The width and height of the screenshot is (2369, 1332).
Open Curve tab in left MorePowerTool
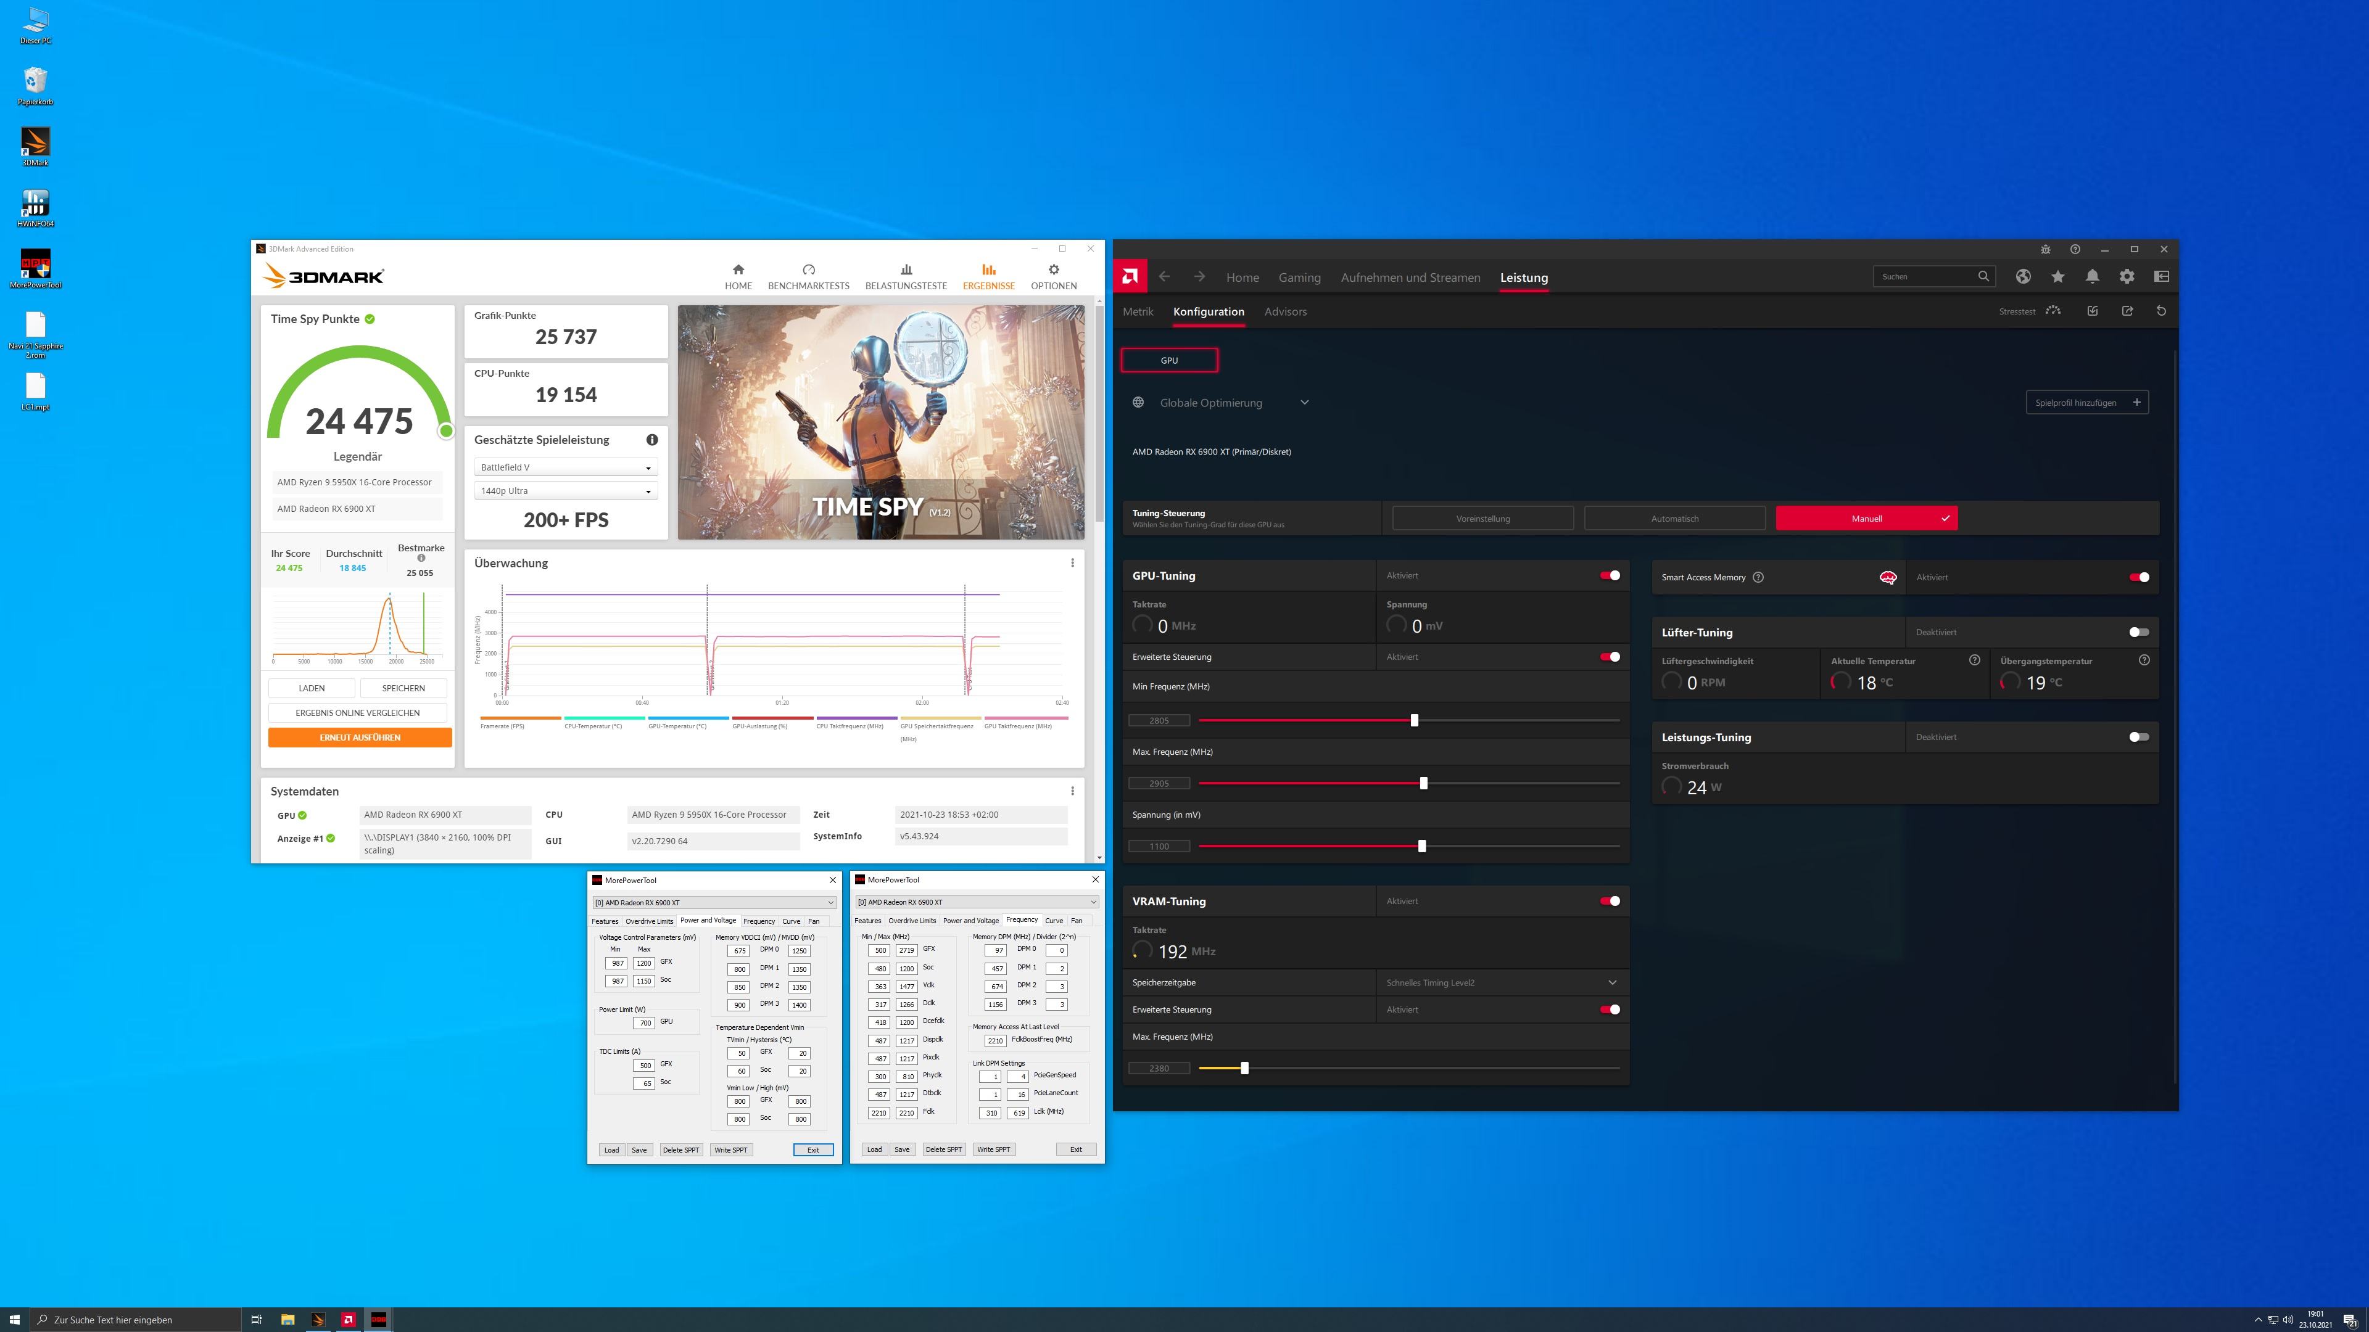click(x=791, y=921)
